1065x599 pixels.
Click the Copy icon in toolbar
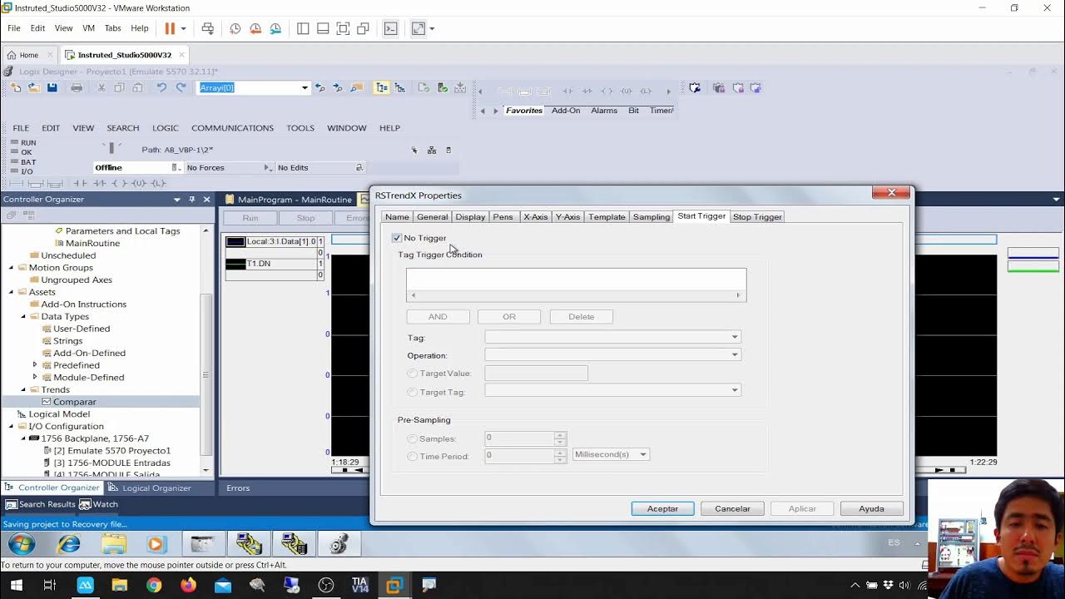click(119, 87)
